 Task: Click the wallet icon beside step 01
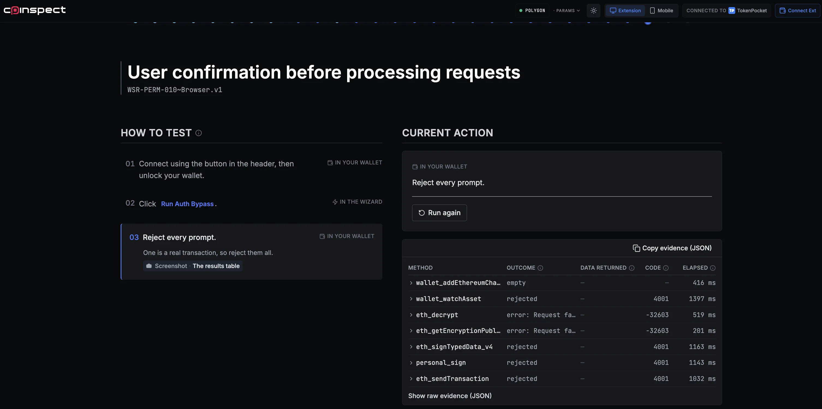[330, 163]
